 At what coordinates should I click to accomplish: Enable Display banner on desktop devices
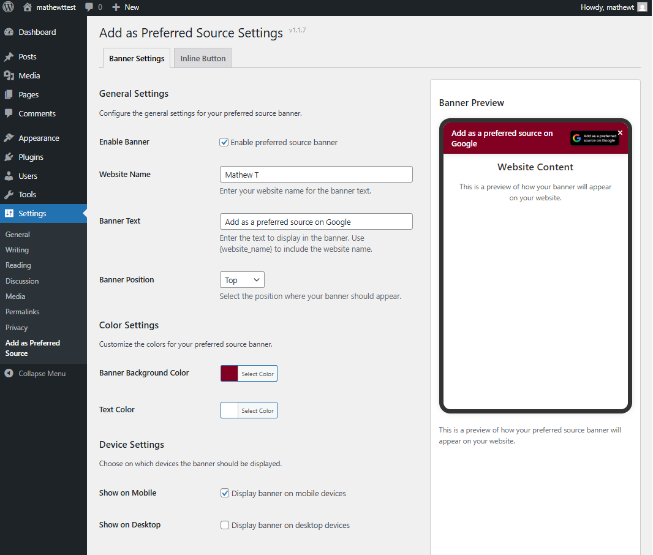[x=225, y=525]
